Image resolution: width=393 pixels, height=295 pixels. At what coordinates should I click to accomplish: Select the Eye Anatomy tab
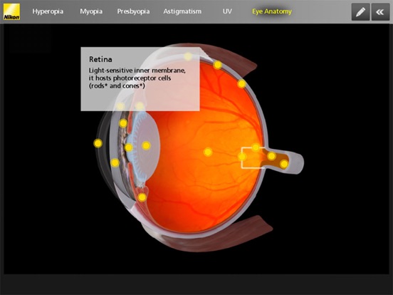coord(272,11)
